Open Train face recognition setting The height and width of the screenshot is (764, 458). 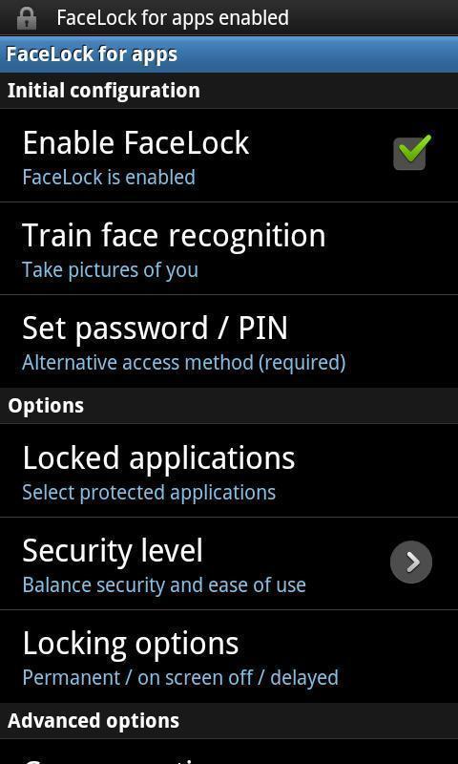coord(229,248)
